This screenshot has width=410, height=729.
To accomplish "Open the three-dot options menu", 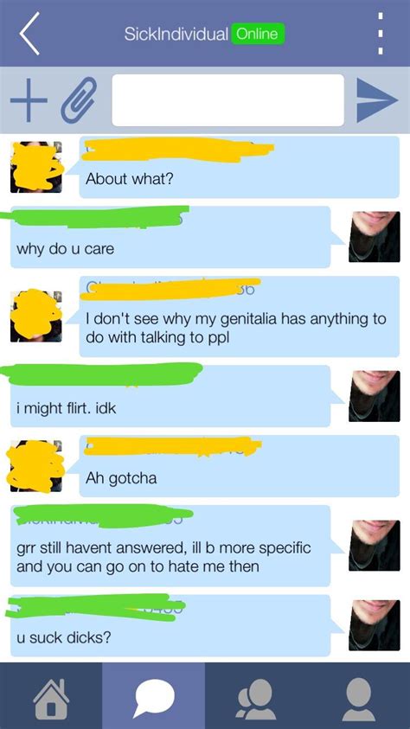I will (x=381, y=34).
